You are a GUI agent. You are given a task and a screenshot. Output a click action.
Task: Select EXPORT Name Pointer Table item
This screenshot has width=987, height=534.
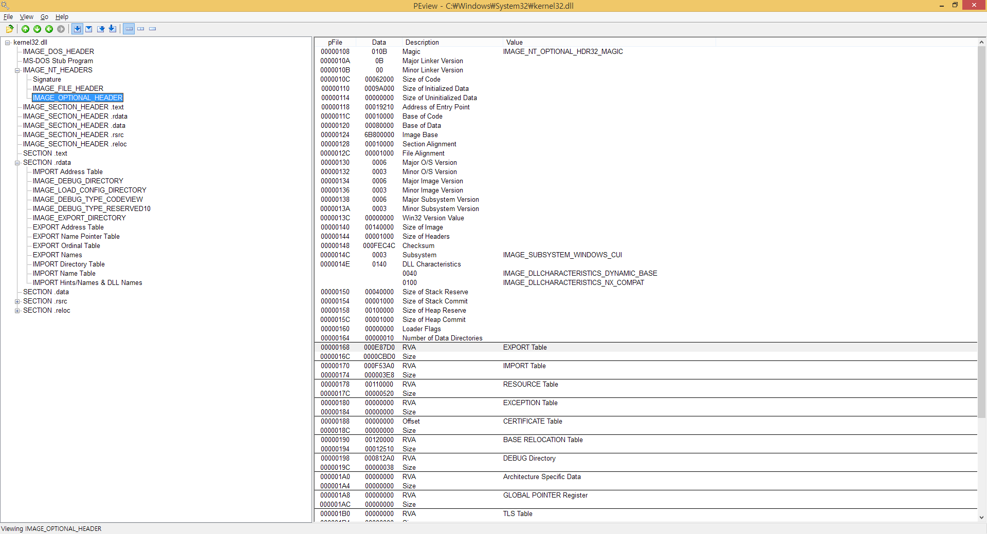[x=76, y=236]
